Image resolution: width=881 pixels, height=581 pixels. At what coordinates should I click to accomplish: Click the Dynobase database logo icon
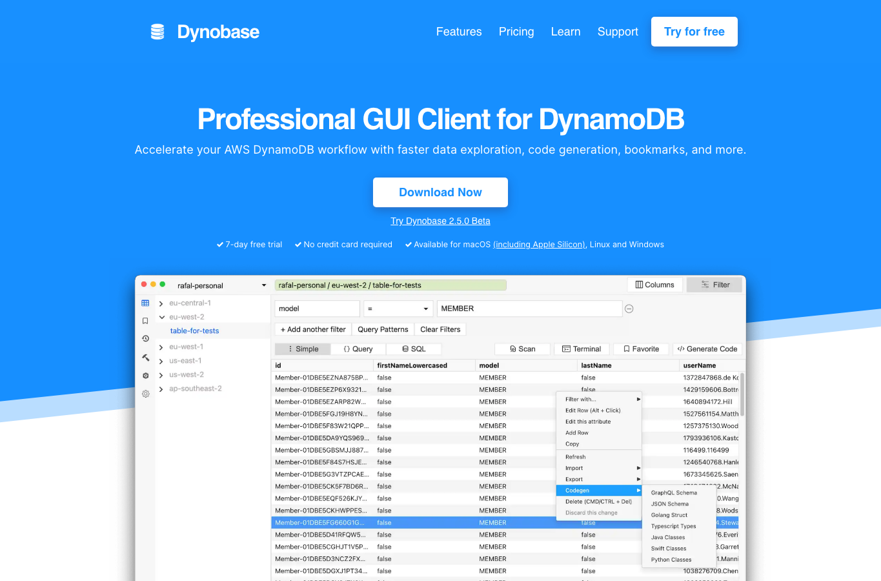point(157,32)
